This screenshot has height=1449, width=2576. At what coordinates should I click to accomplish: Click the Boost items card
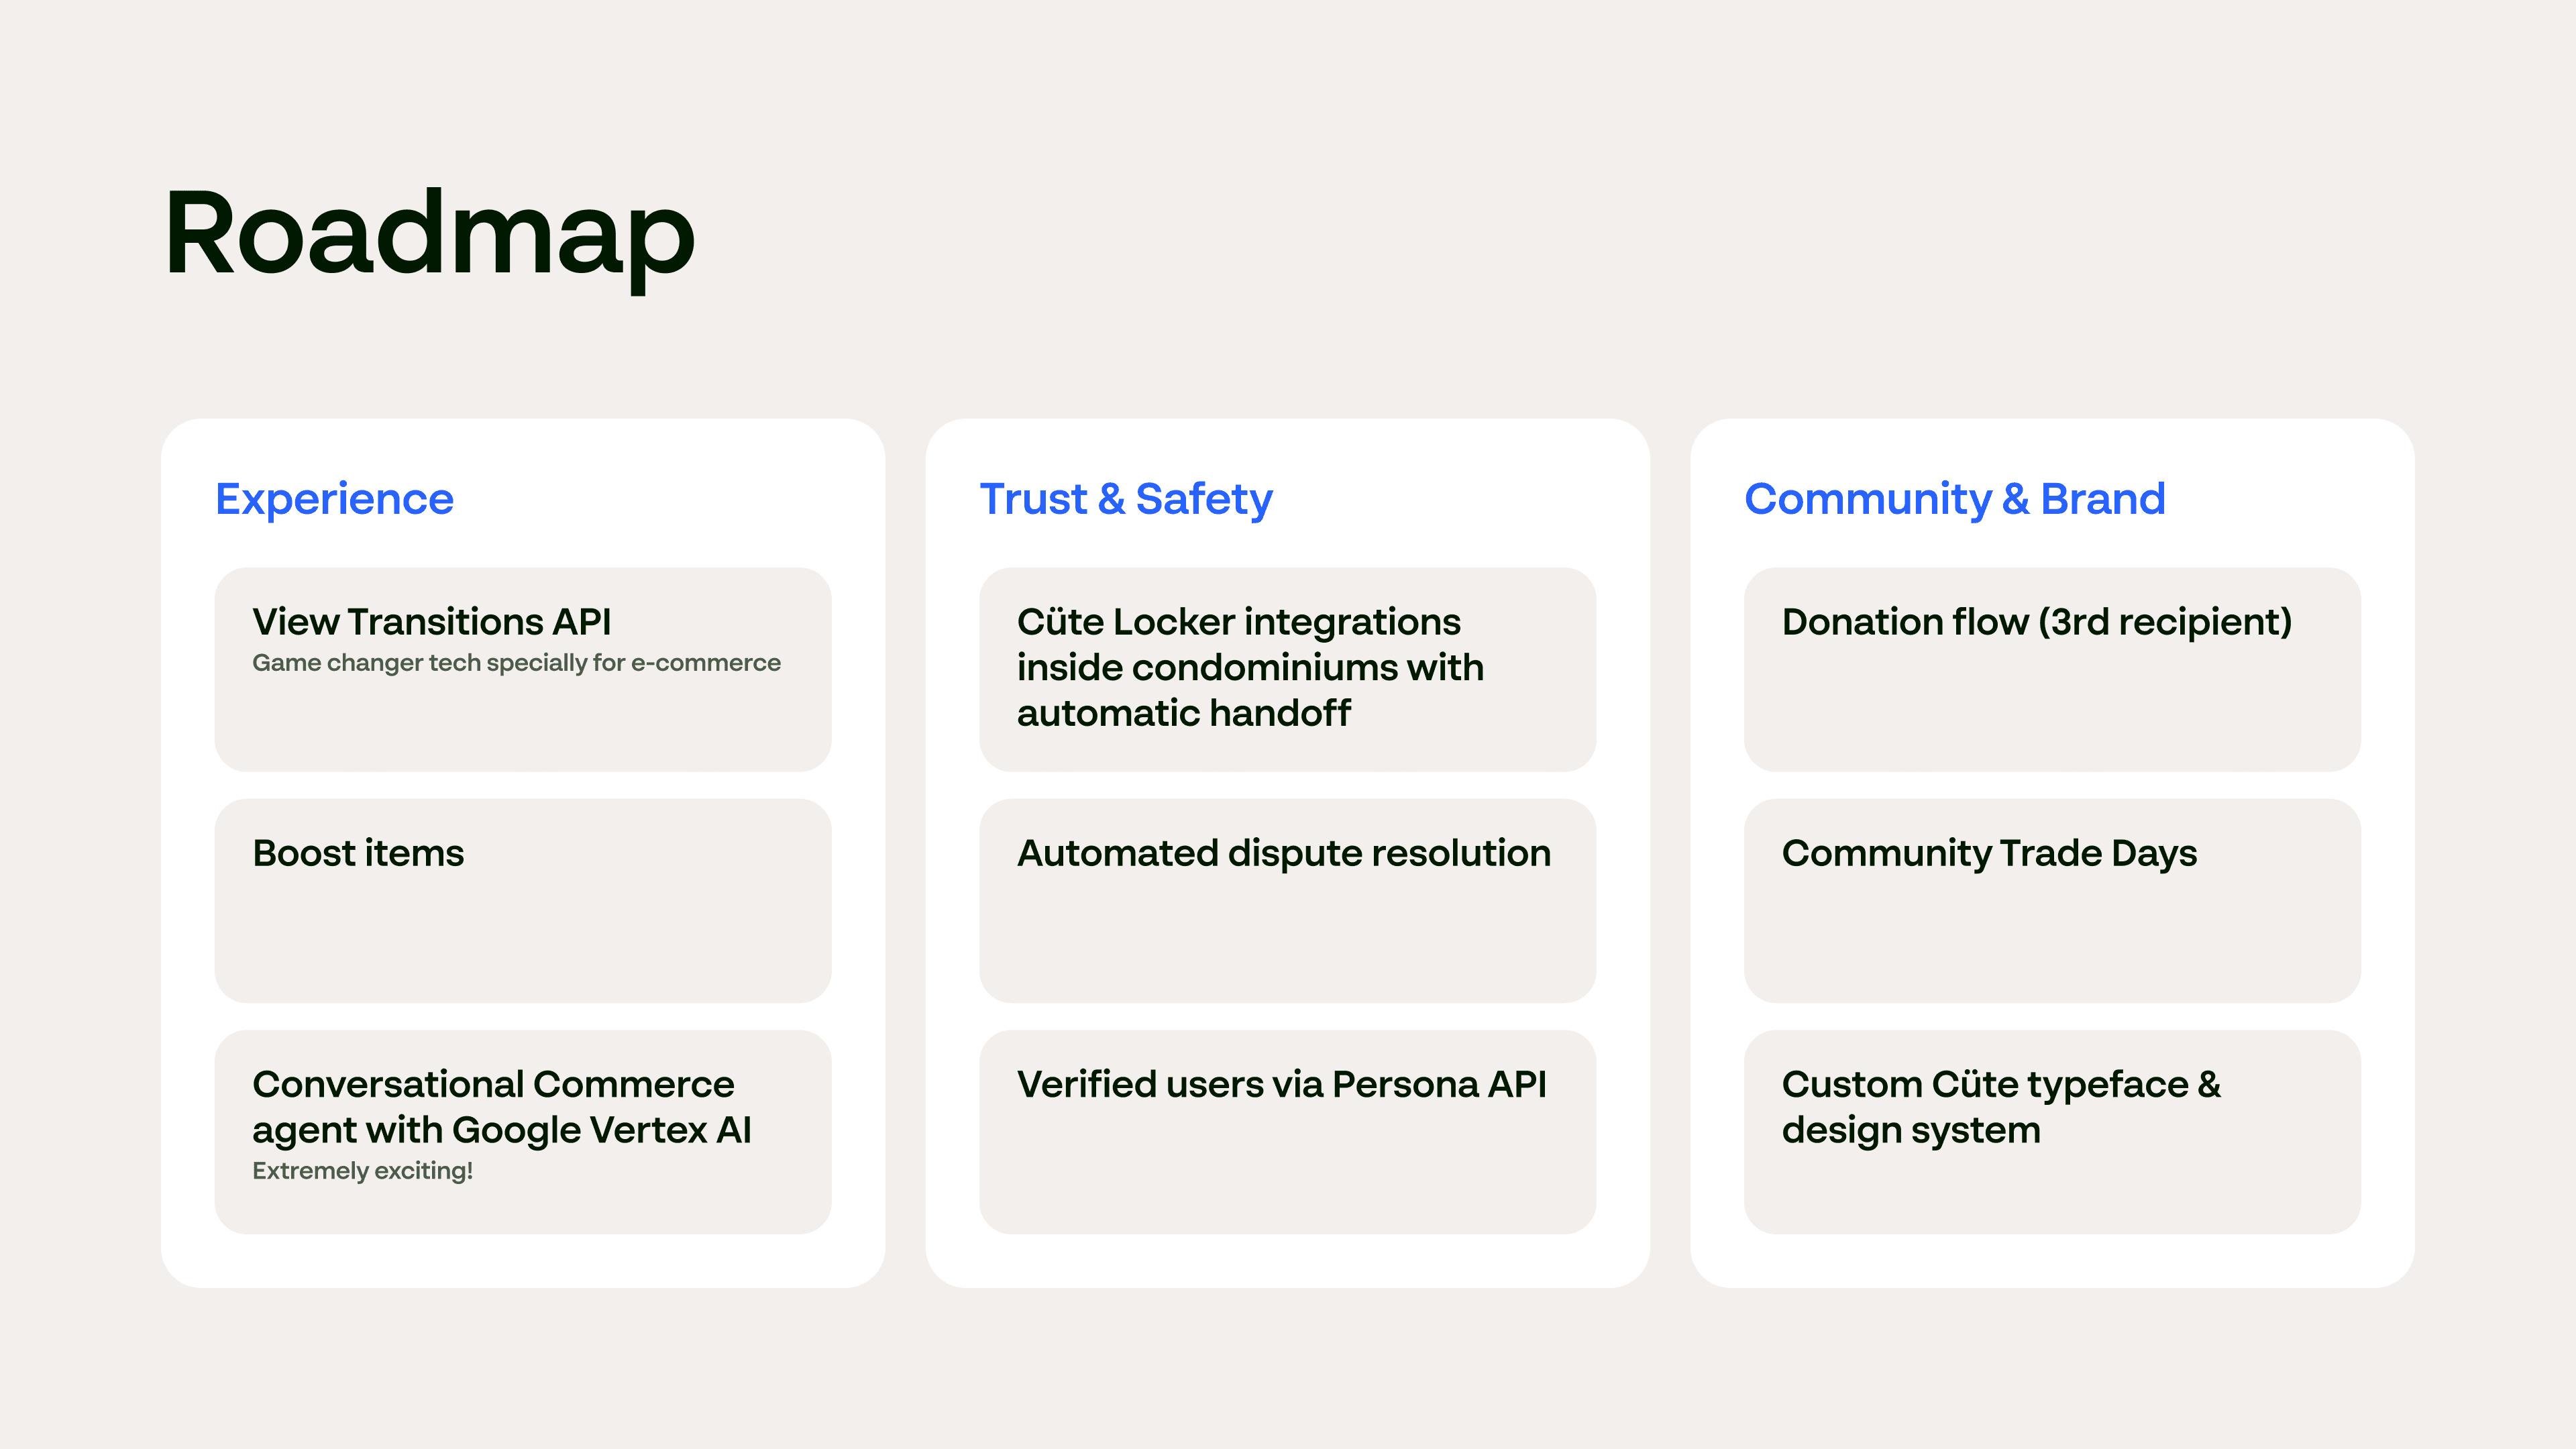click(522, 900)
